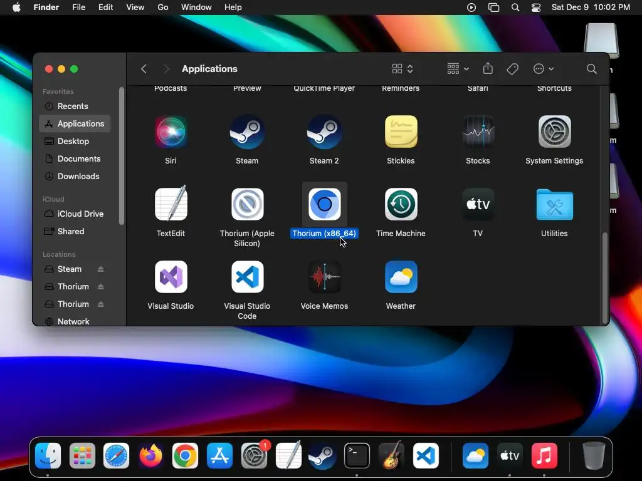The image size is (642, 481).
Task: Open App Store from the Dock
Action: (x=219, y=455)
